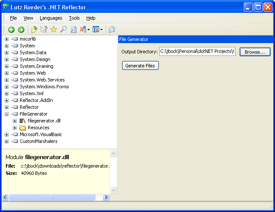The width and height of the screenshot is (275, 212).
Task: Maximize the Reflector window
Action: 258,7
